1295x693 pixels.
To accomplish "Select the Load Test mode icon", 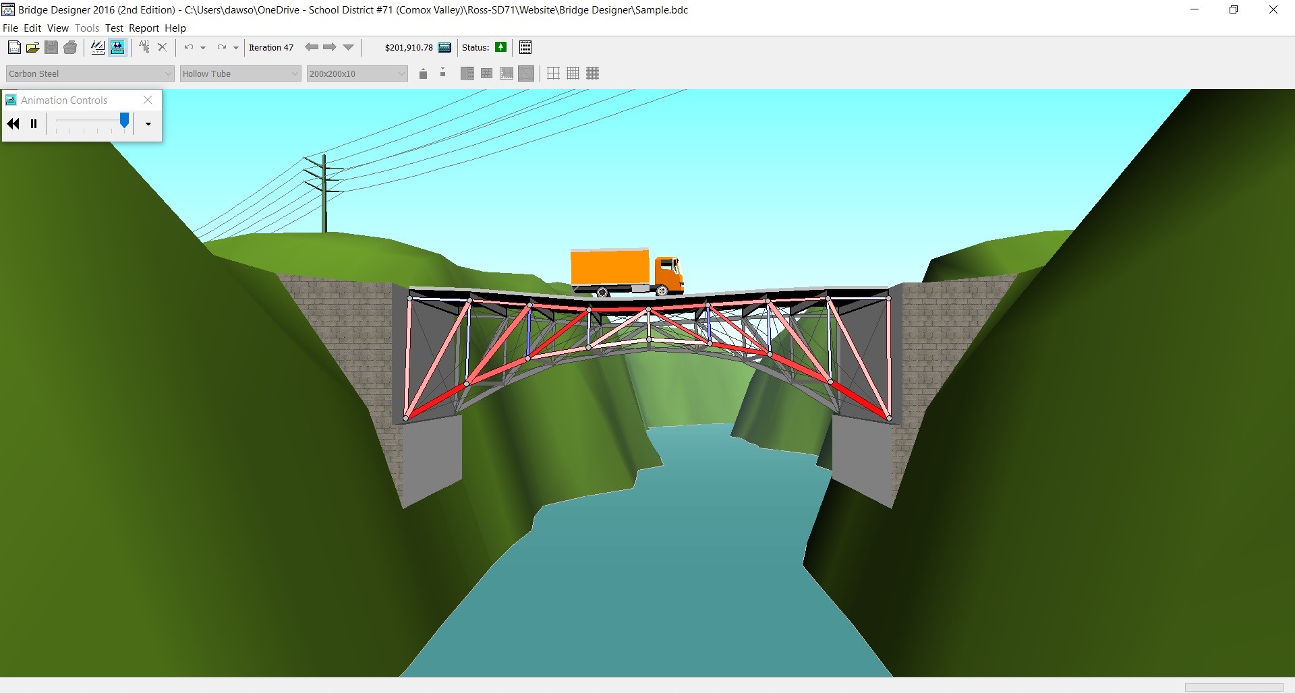I will click(117, 47).
